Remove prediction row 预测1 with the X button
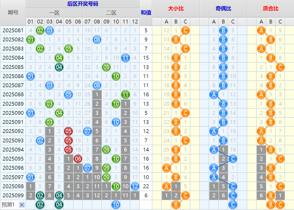294x210 pixels. click(x=22, y=205)
